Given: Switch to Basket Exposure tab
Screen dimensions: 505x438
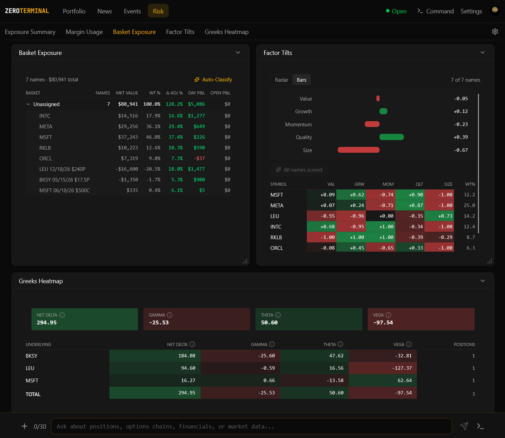Looking at the screenshot, I should pos(134,32).
